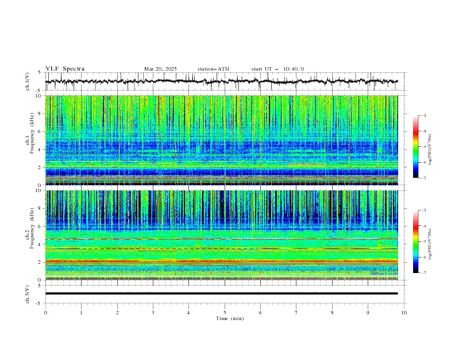The image size is (455, 351).
Task: Click the ch.3 flat voltage trace
Action: (x=221, y=294)
